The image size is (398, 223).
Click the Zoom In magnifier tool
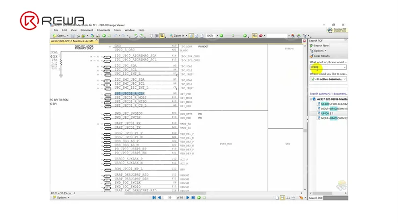(x=177, y=36)
